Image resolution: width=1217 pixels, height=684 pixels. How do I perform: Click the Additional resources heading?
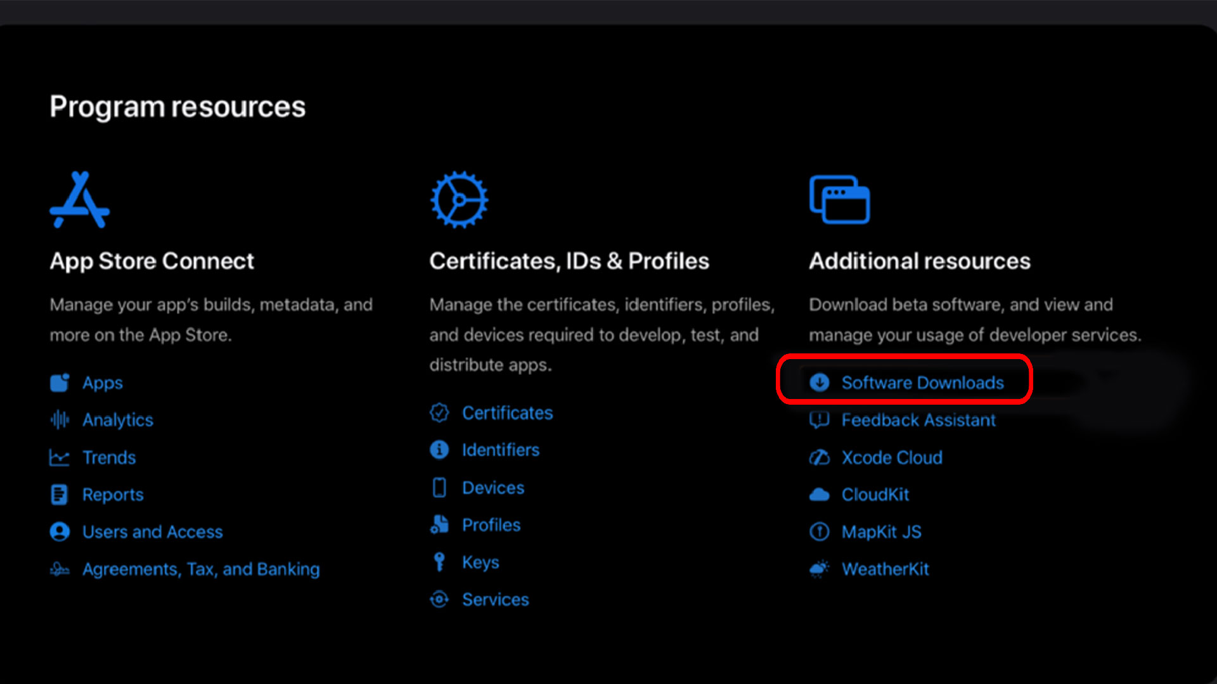pos(920,261)
